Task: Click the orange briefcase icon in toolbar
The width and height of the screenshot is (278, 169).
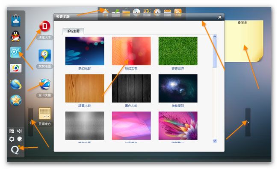Action: (126, 13)
